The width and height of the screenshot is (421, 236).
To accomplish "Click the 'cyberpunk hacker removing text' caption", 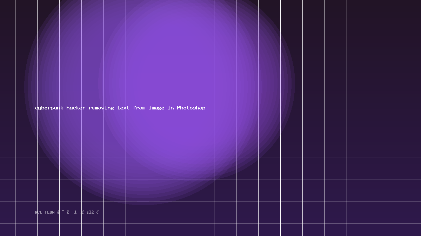I will (120, 108).
